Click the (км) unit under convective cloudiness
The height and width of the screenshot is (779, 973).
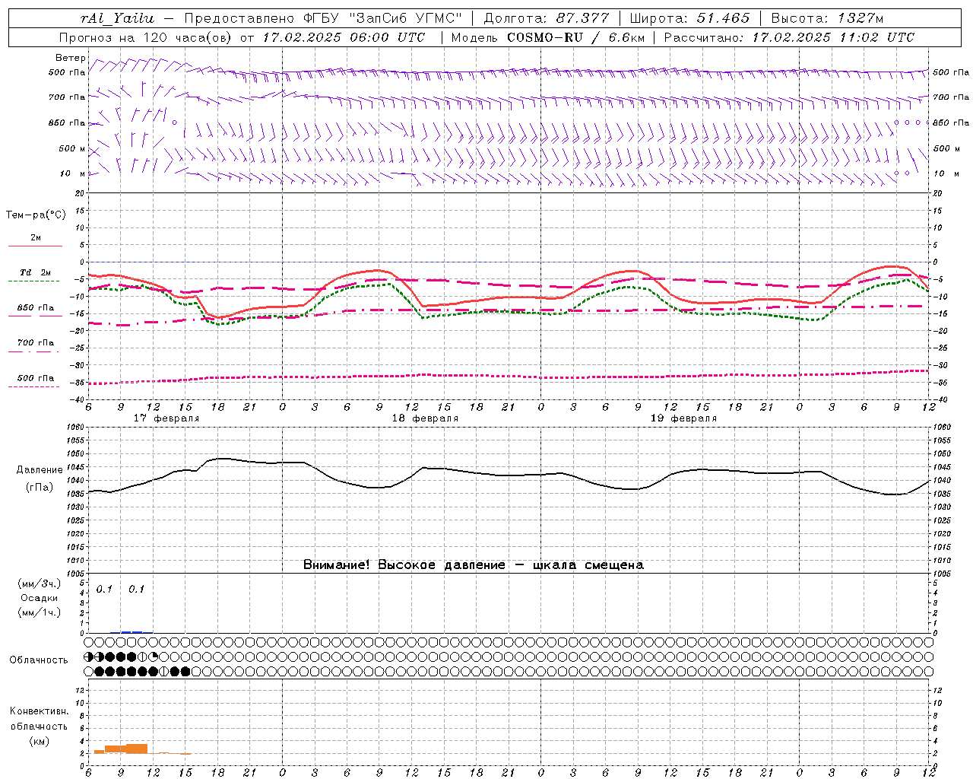[x=40, y=741]
